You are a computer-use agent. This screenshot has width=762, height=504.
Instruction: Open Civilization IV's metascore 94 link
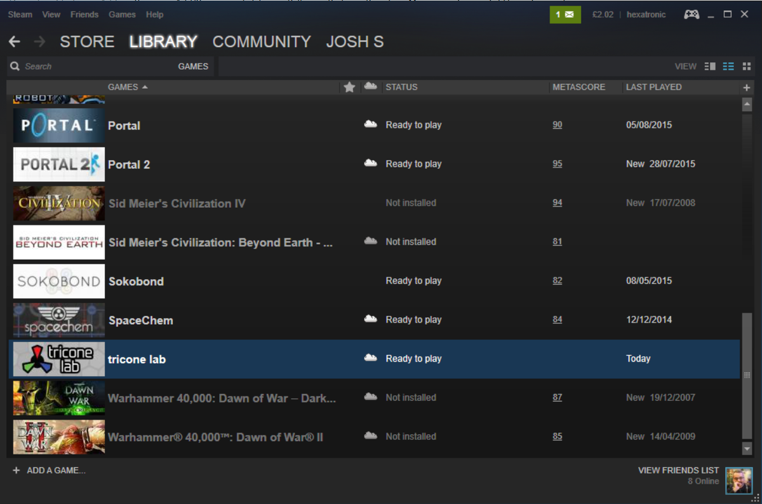click(557, 203)
